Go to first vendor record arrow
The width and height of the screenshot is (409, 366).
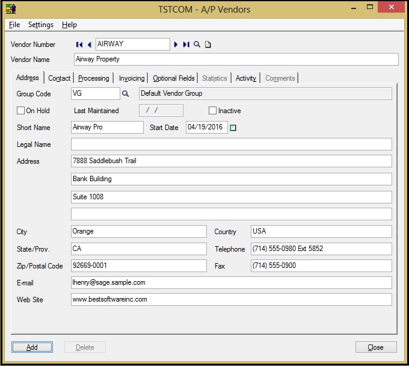(79, 45)
